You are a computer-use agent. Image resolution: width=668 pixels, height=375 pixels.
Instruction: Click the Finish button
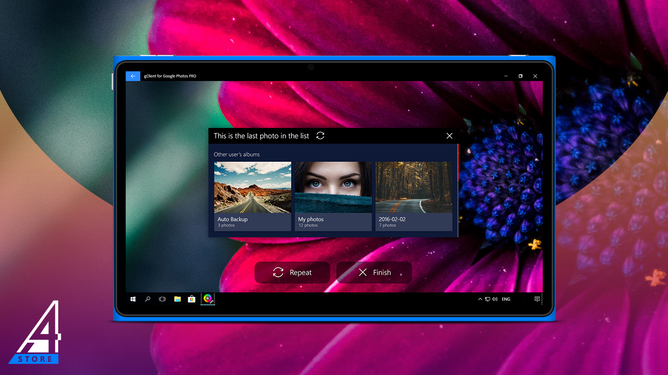(x=374, y=272)
